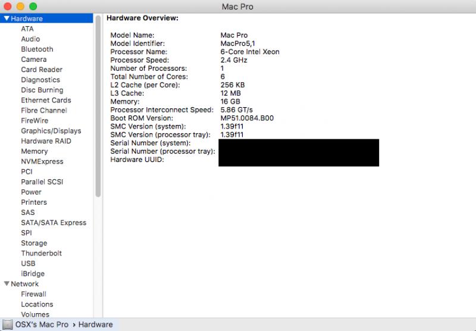The height and width of the screenshot is (331, 476).
Task: Select Parallel SCSI entry
Action: tap(42, 182)
